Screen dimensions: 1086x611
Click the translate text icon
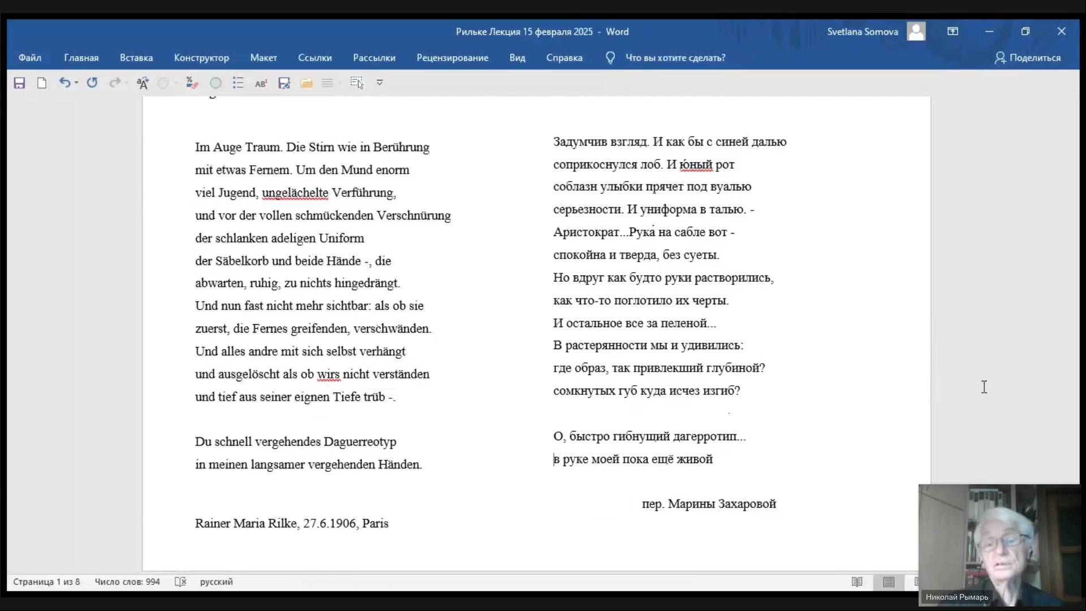(143, 83)
